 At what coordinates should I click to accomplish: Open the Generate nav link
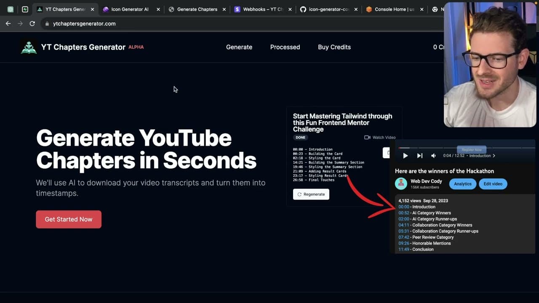point(239,47)
